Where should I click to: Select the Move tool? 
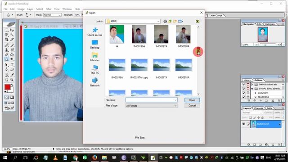[x=12, y=30]
